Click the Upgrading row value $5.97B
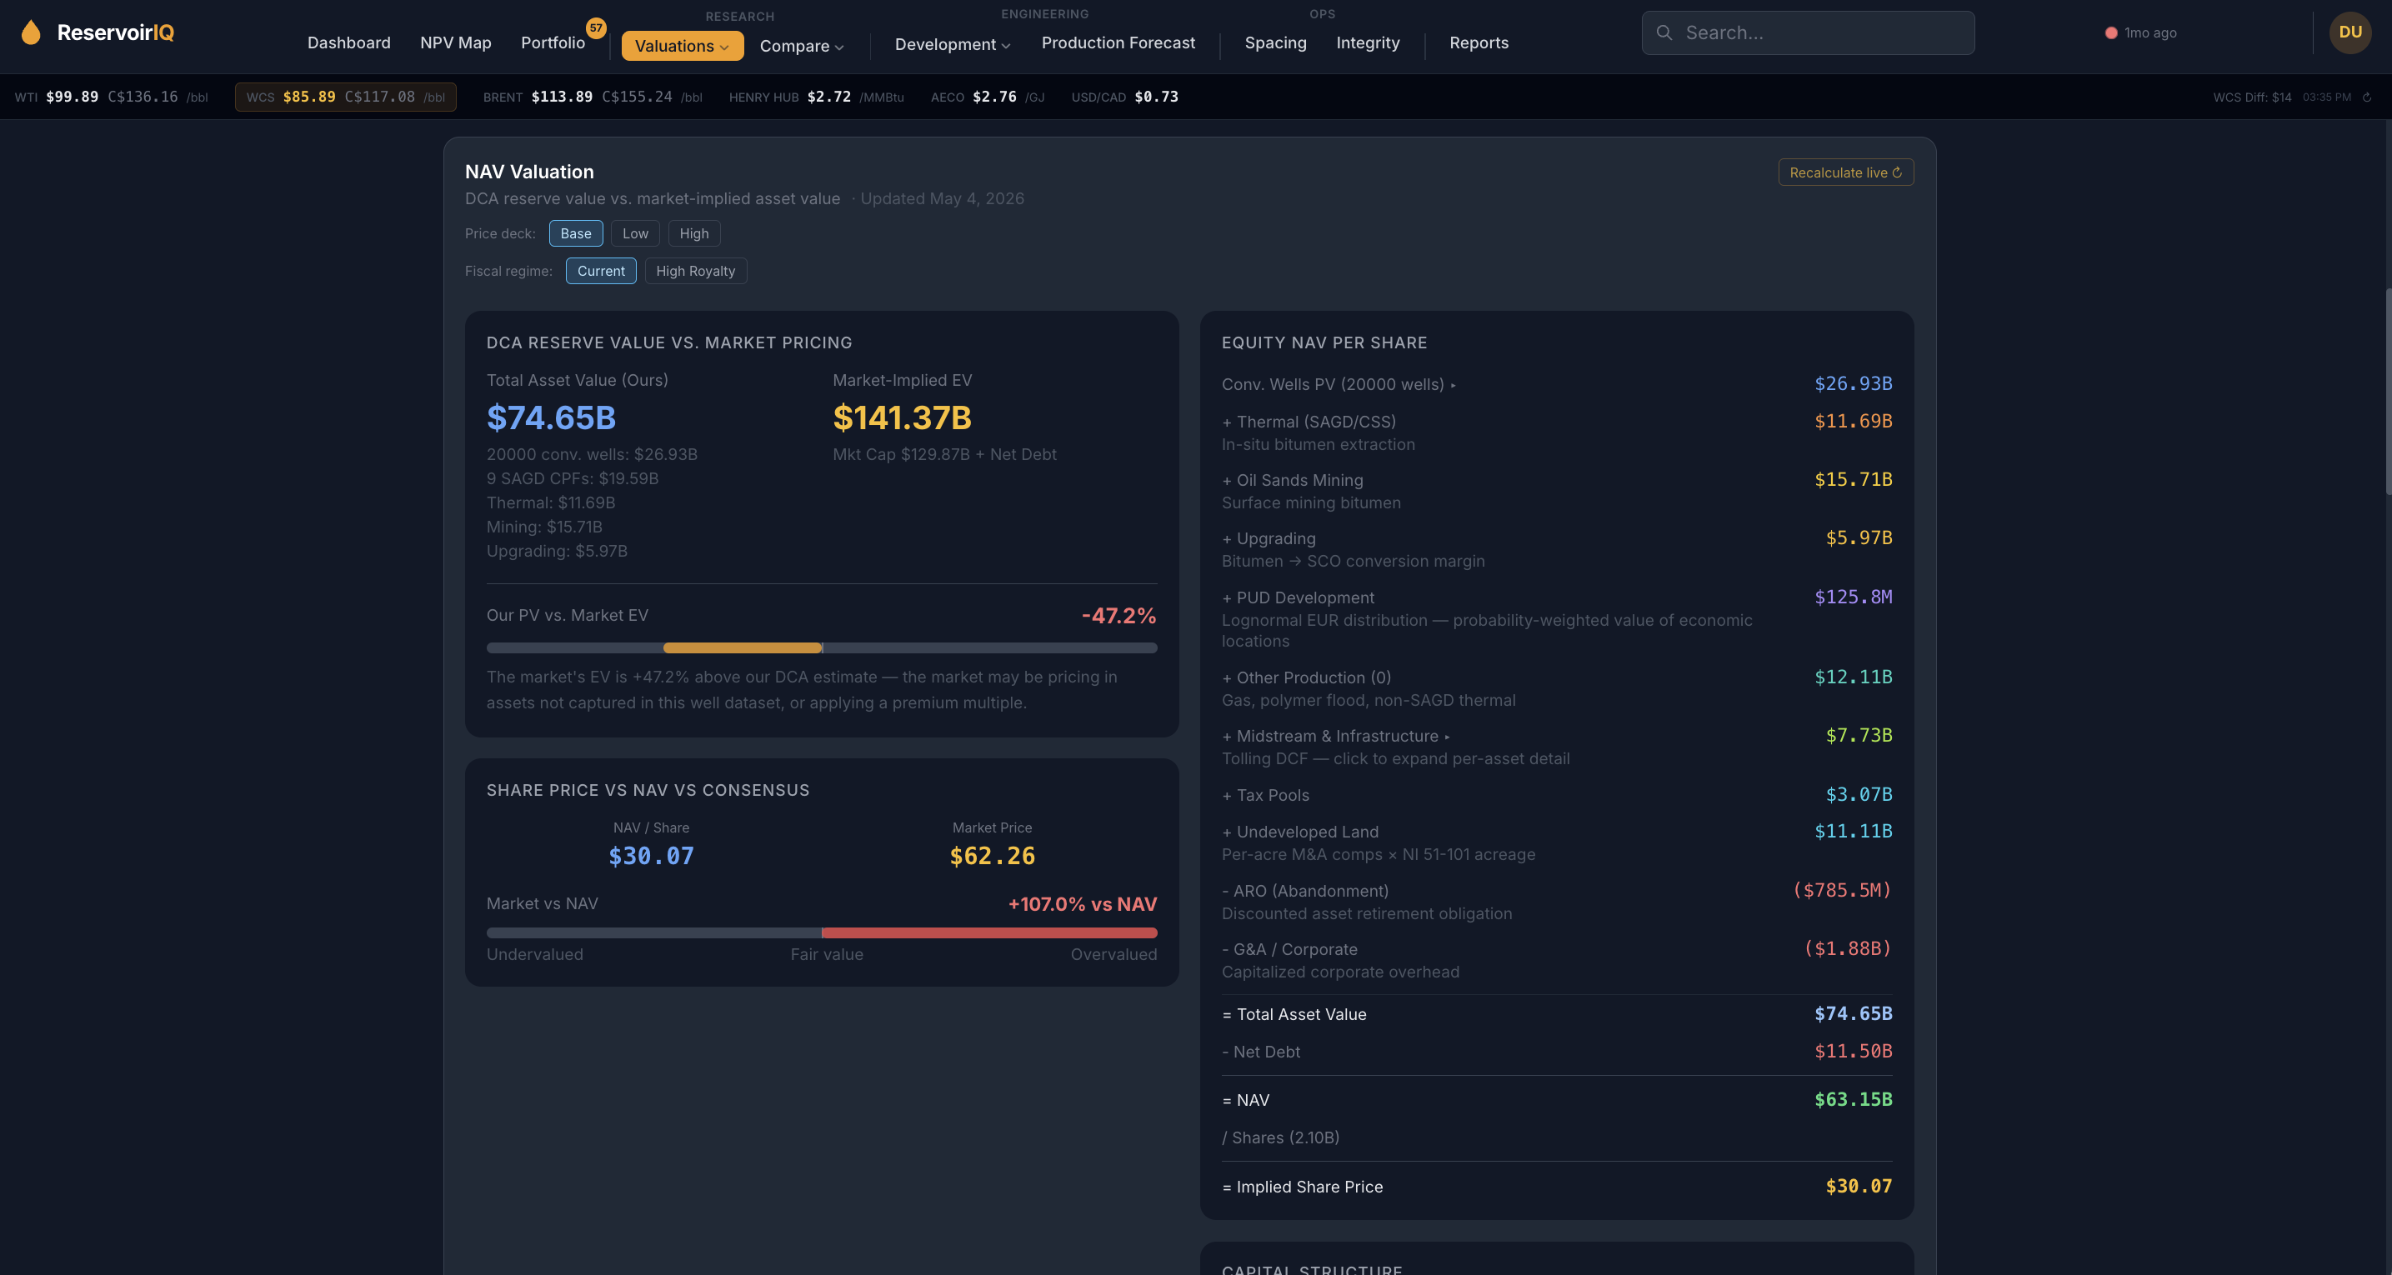Image resolution: width=2392 pixels, height=1275 pixels. click(x=1859, y=538)
